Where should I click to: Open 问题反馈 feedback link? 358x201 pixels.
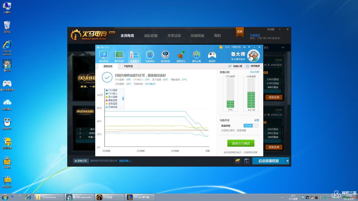click(236, 47)
